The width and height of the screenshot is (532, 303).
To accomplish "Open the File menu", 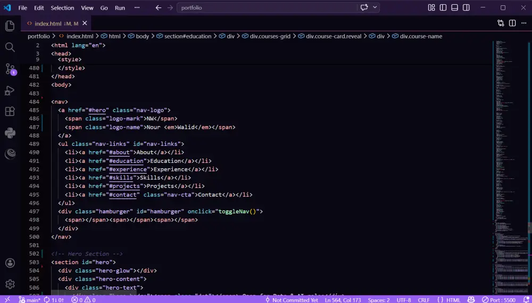I will coord(23,8).
